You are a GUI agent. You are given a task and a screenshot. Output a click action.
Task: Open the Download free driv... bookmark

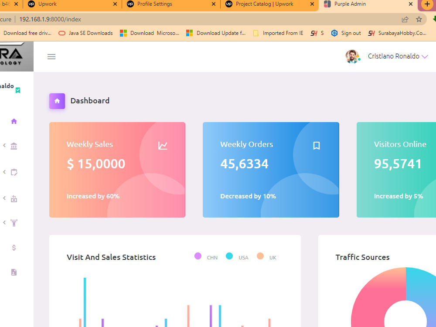(27, 33)
